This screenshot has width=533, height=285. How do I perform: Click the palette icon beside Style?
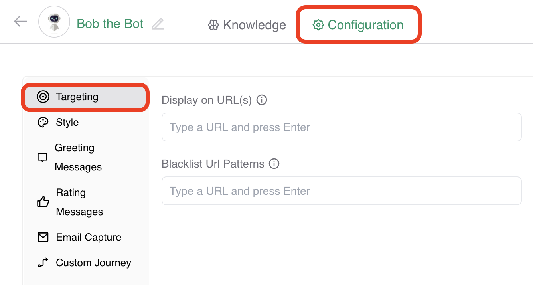pyautogui.click(x=43, y=122)
